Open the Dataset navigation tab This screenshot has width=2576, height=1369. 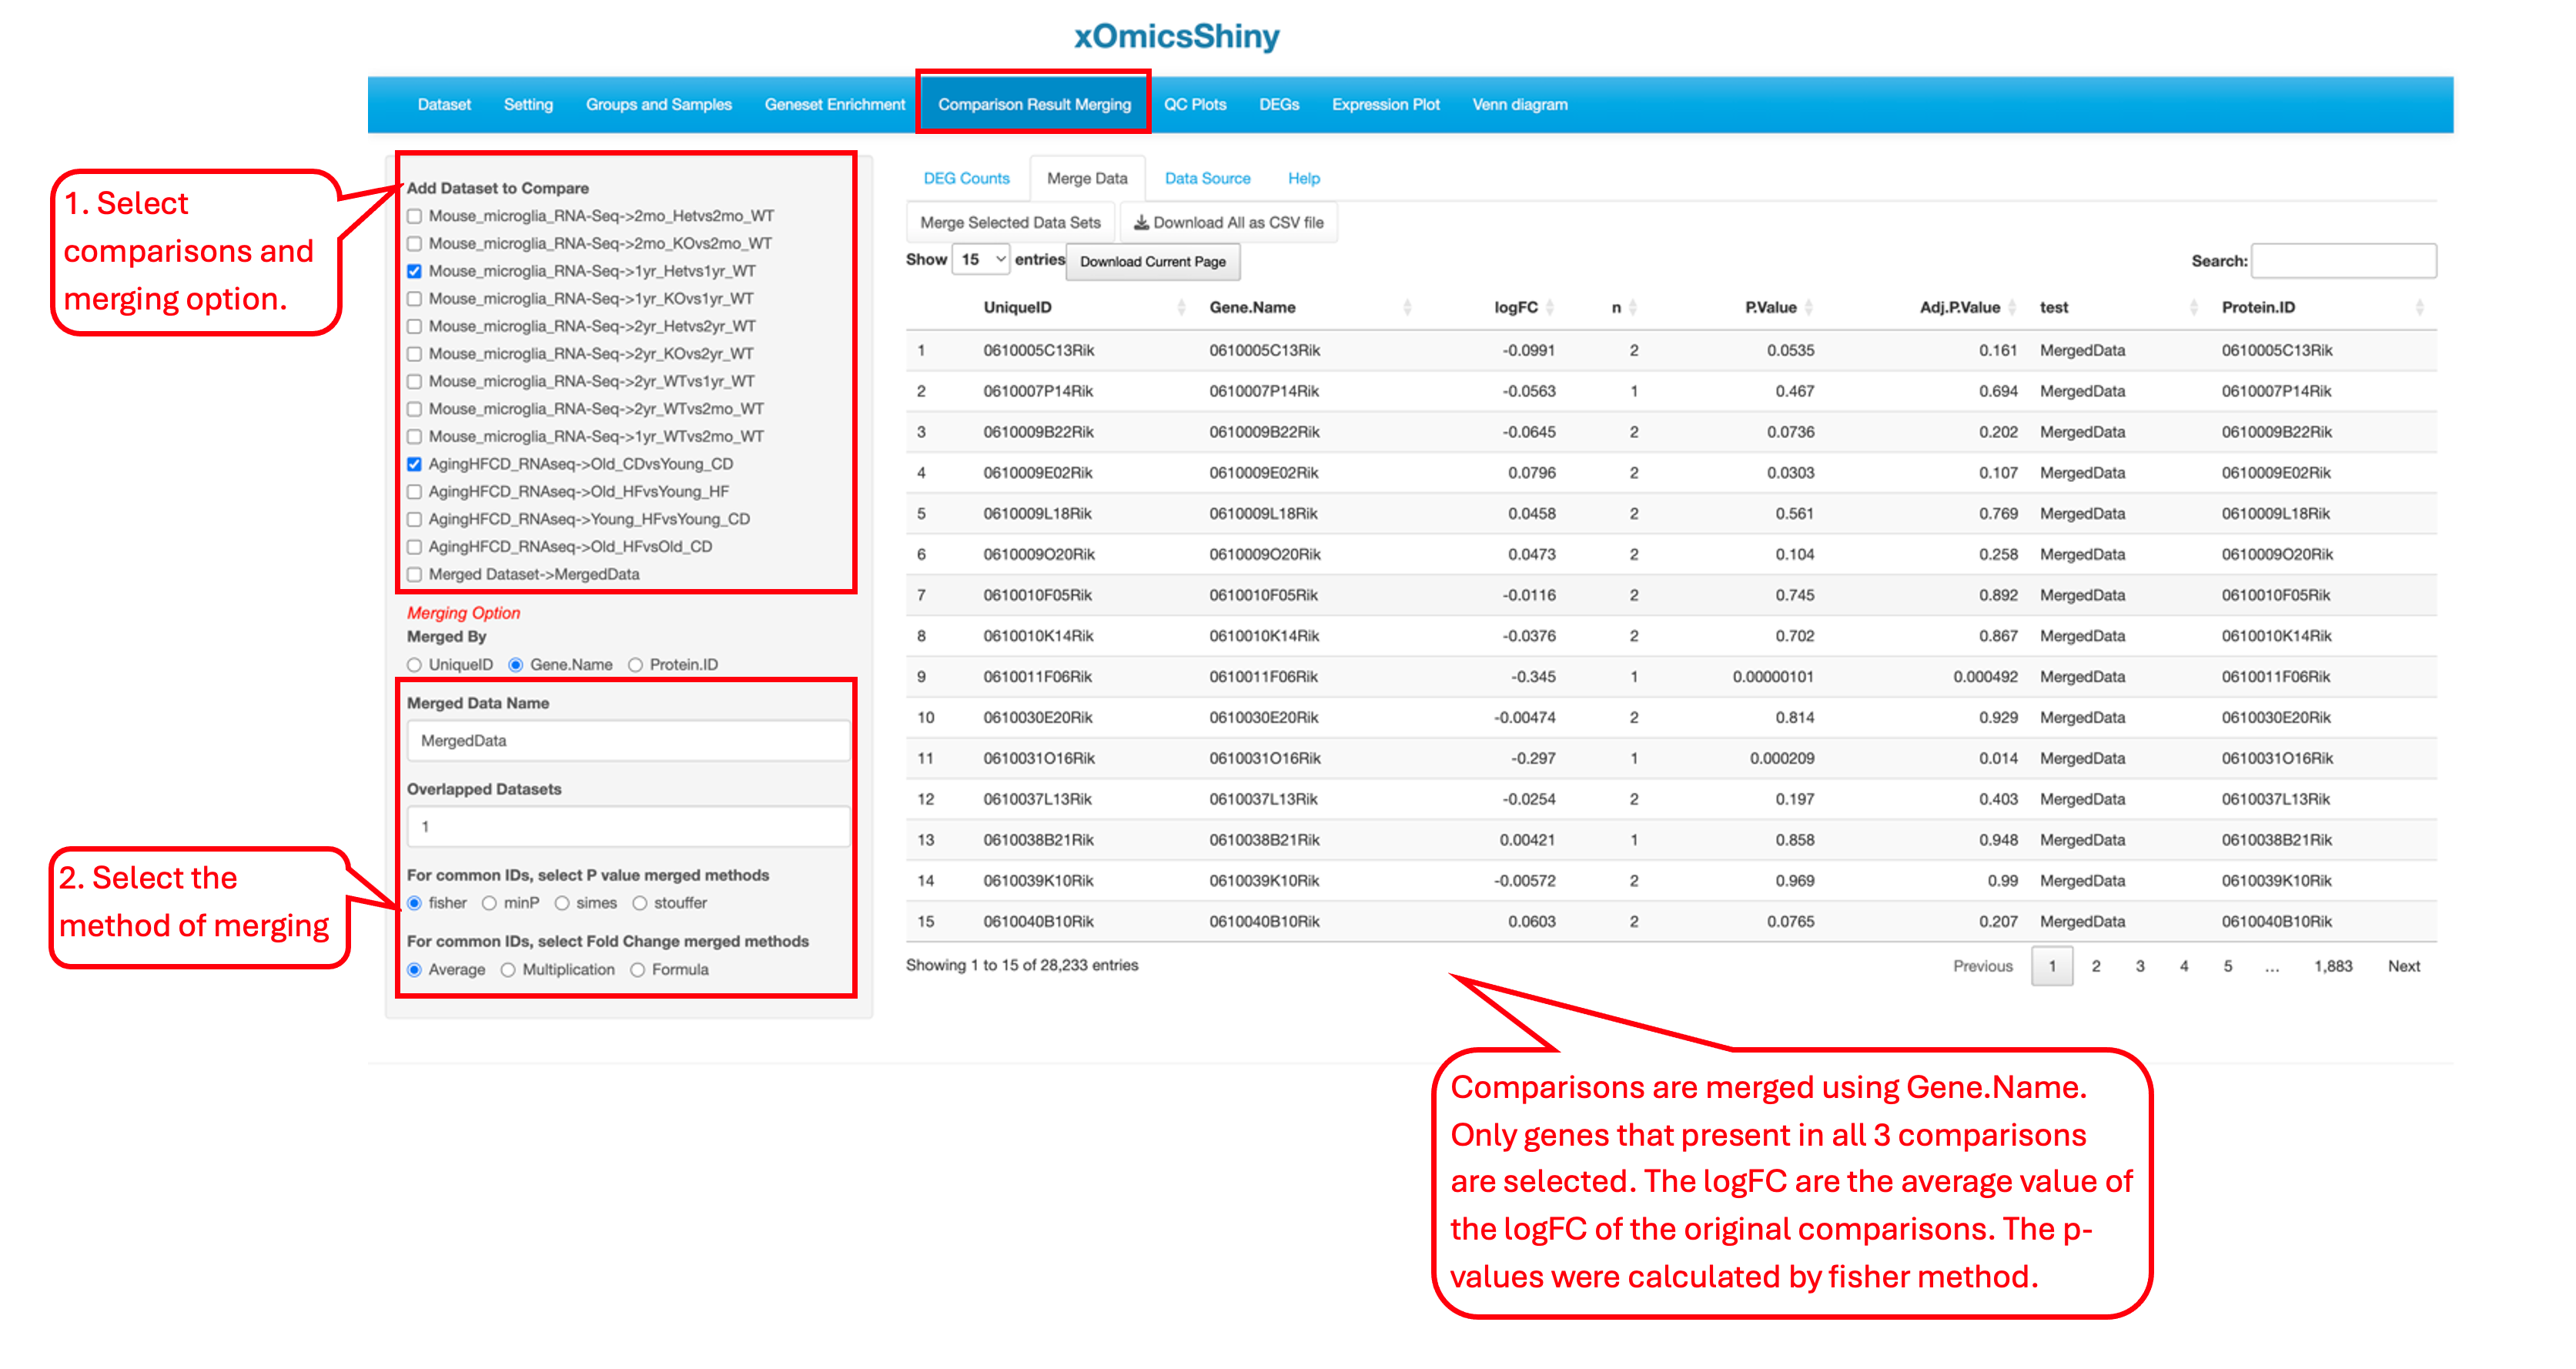point(444,105)
